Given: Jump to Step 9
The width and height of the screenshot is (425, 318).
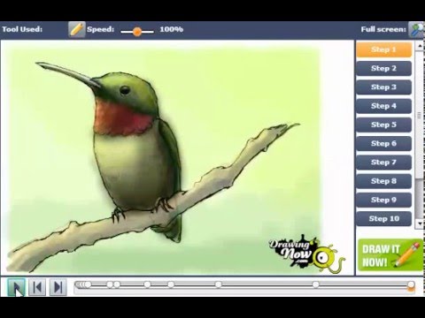Looking at the screenshot, I should [x=383, y=200].
